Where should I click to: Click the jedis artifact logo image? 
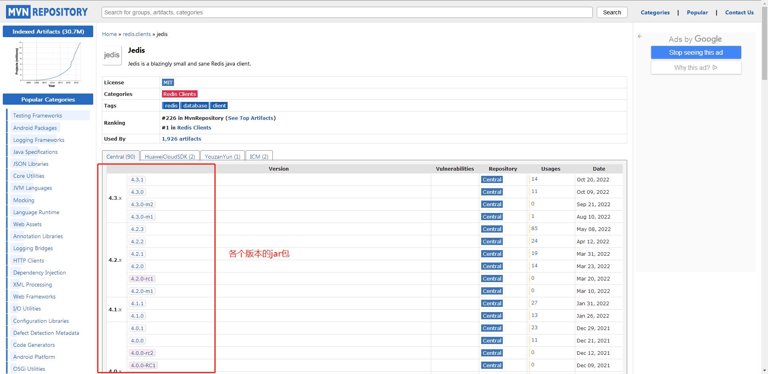[112, 55]
